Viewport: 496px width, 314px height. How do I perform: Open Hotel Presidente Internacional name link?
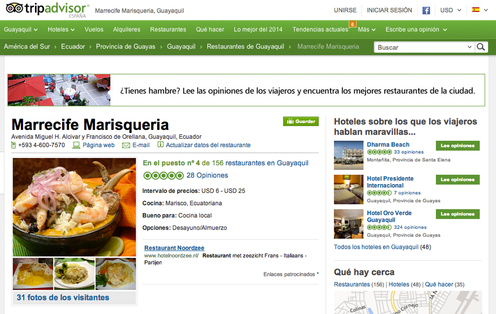[x=390, y=182]
